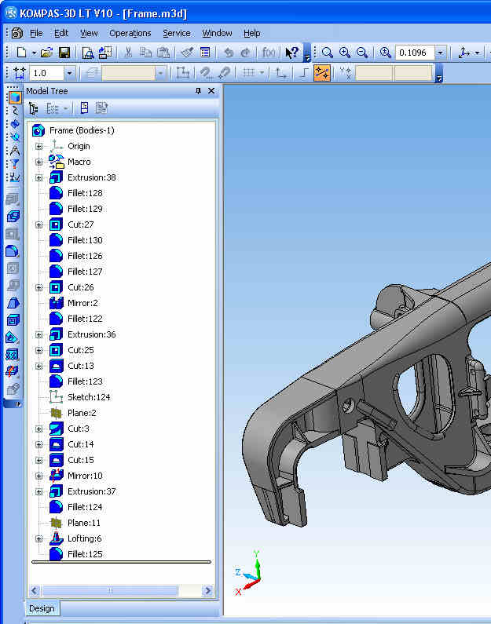Click the Undo arrow icon
The height and width of the screenshot is (624, 491).
(x=229, y=52)
